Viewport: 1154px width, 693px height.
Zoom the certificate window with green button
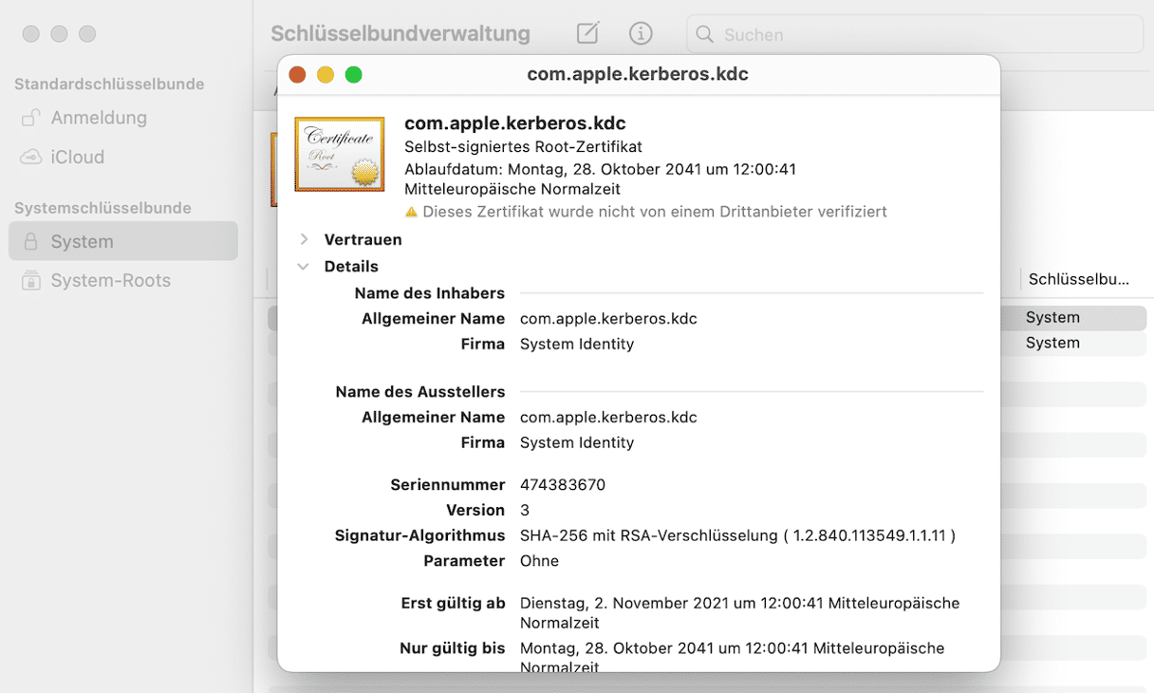point(354,74)
